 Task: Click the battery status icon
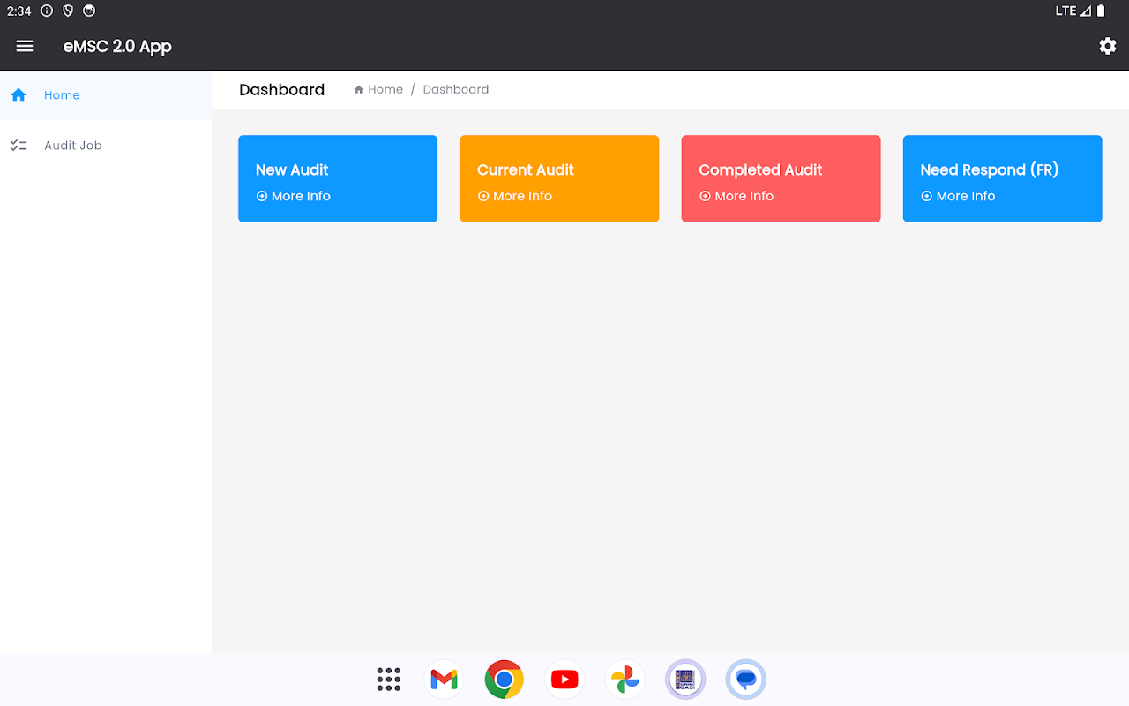click(x=1101, y=11)
